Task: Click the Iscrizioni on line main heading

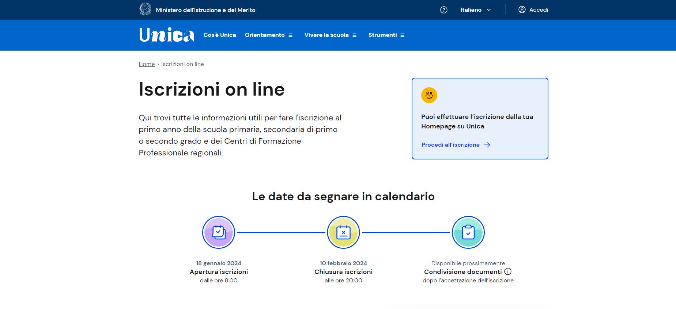Action: click(x=212, y=89)
